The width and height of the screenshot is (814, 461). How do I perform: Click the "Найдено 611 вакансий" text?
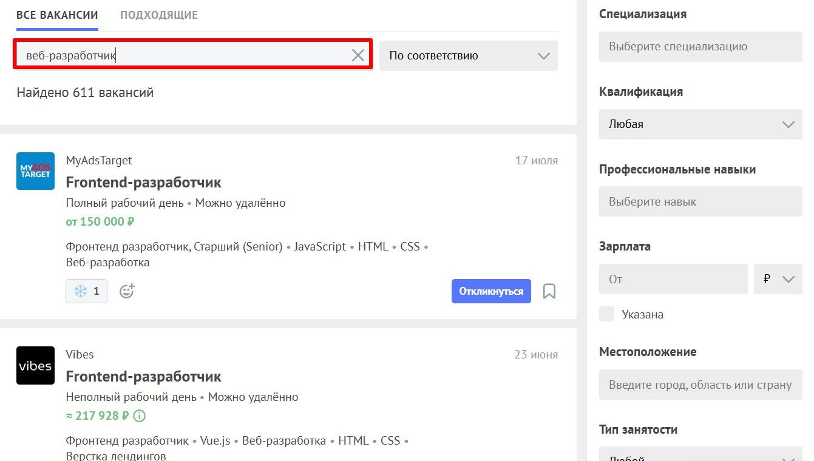pyautogui.click(x=85, y=93)
